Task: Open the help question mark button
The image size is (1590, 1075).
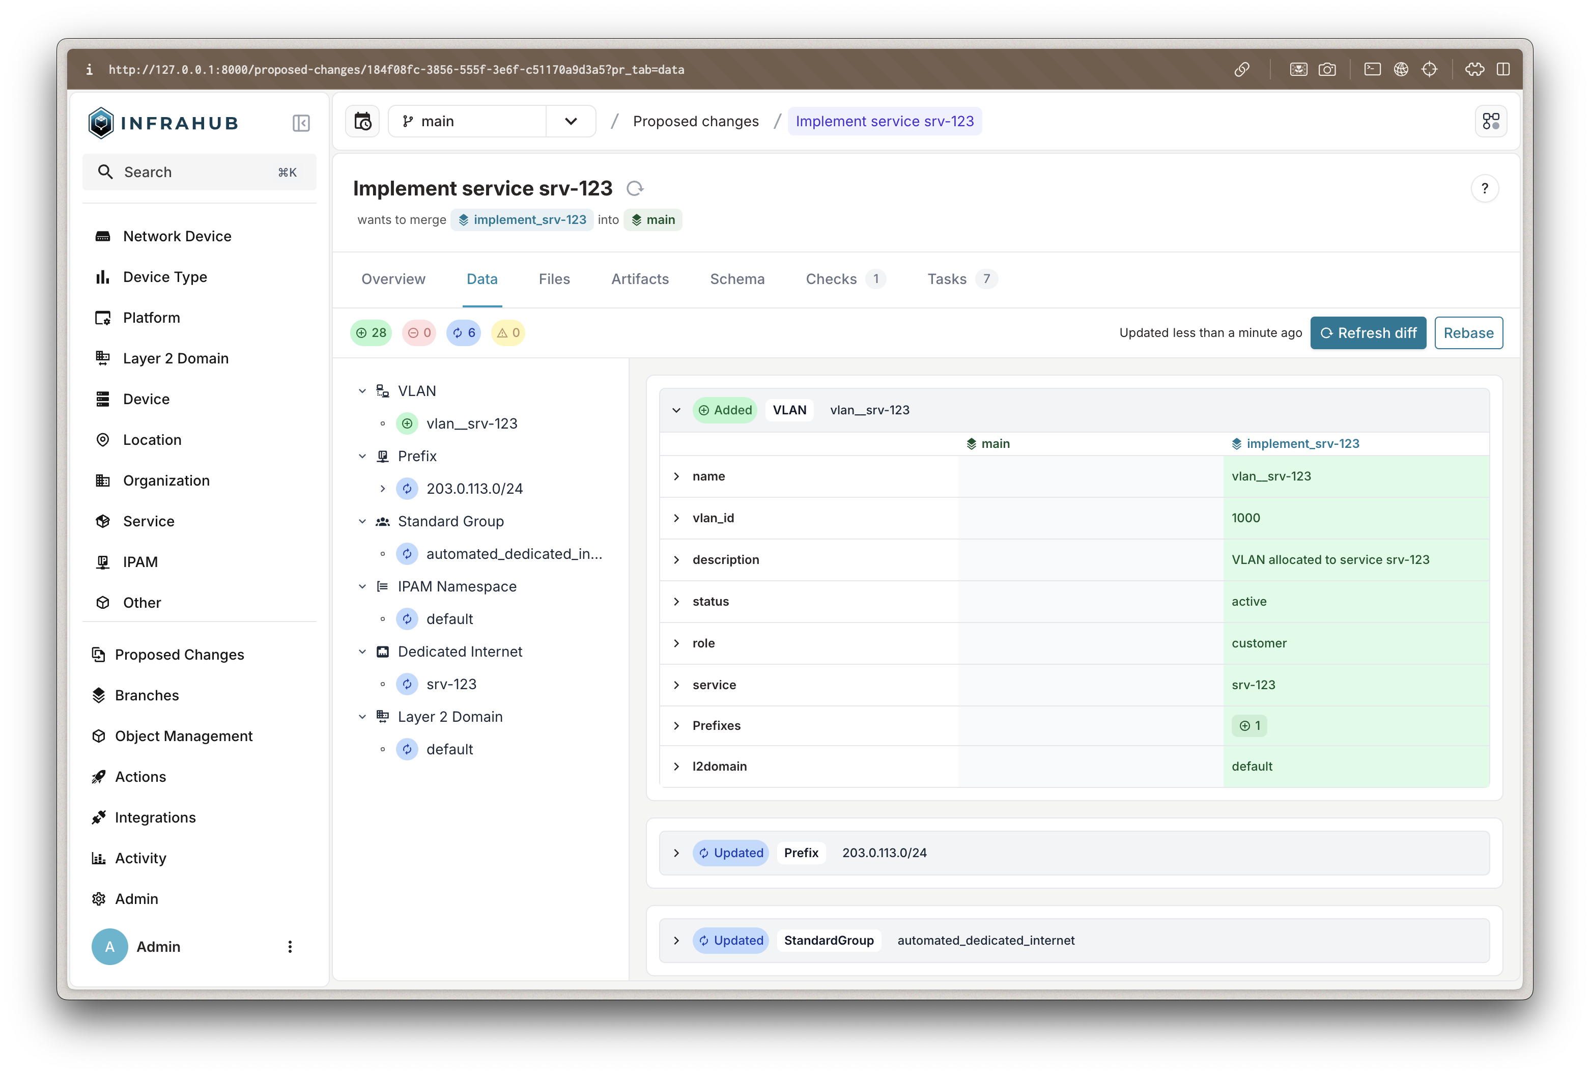Action: coord(1484,188)
